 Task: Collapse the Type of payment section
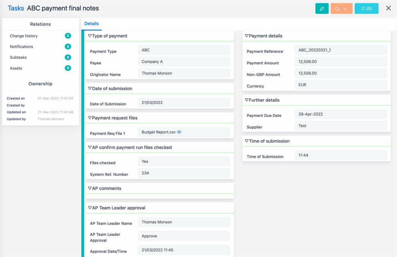click(90, 36)
